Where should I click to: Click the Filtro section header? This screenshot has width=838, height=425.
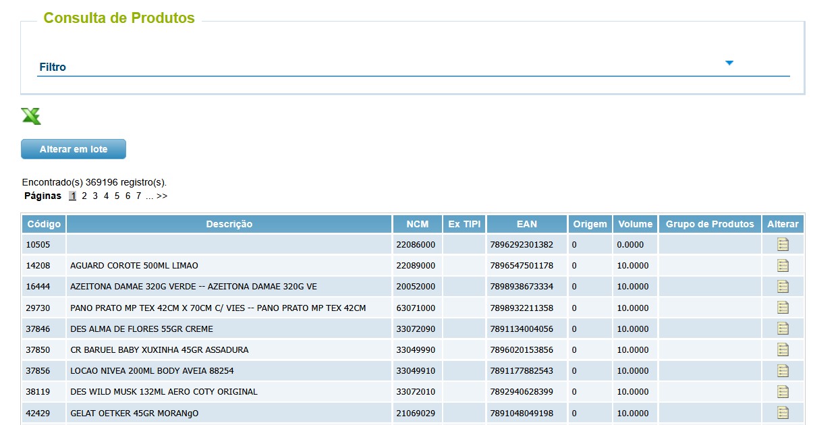[53, 67]
